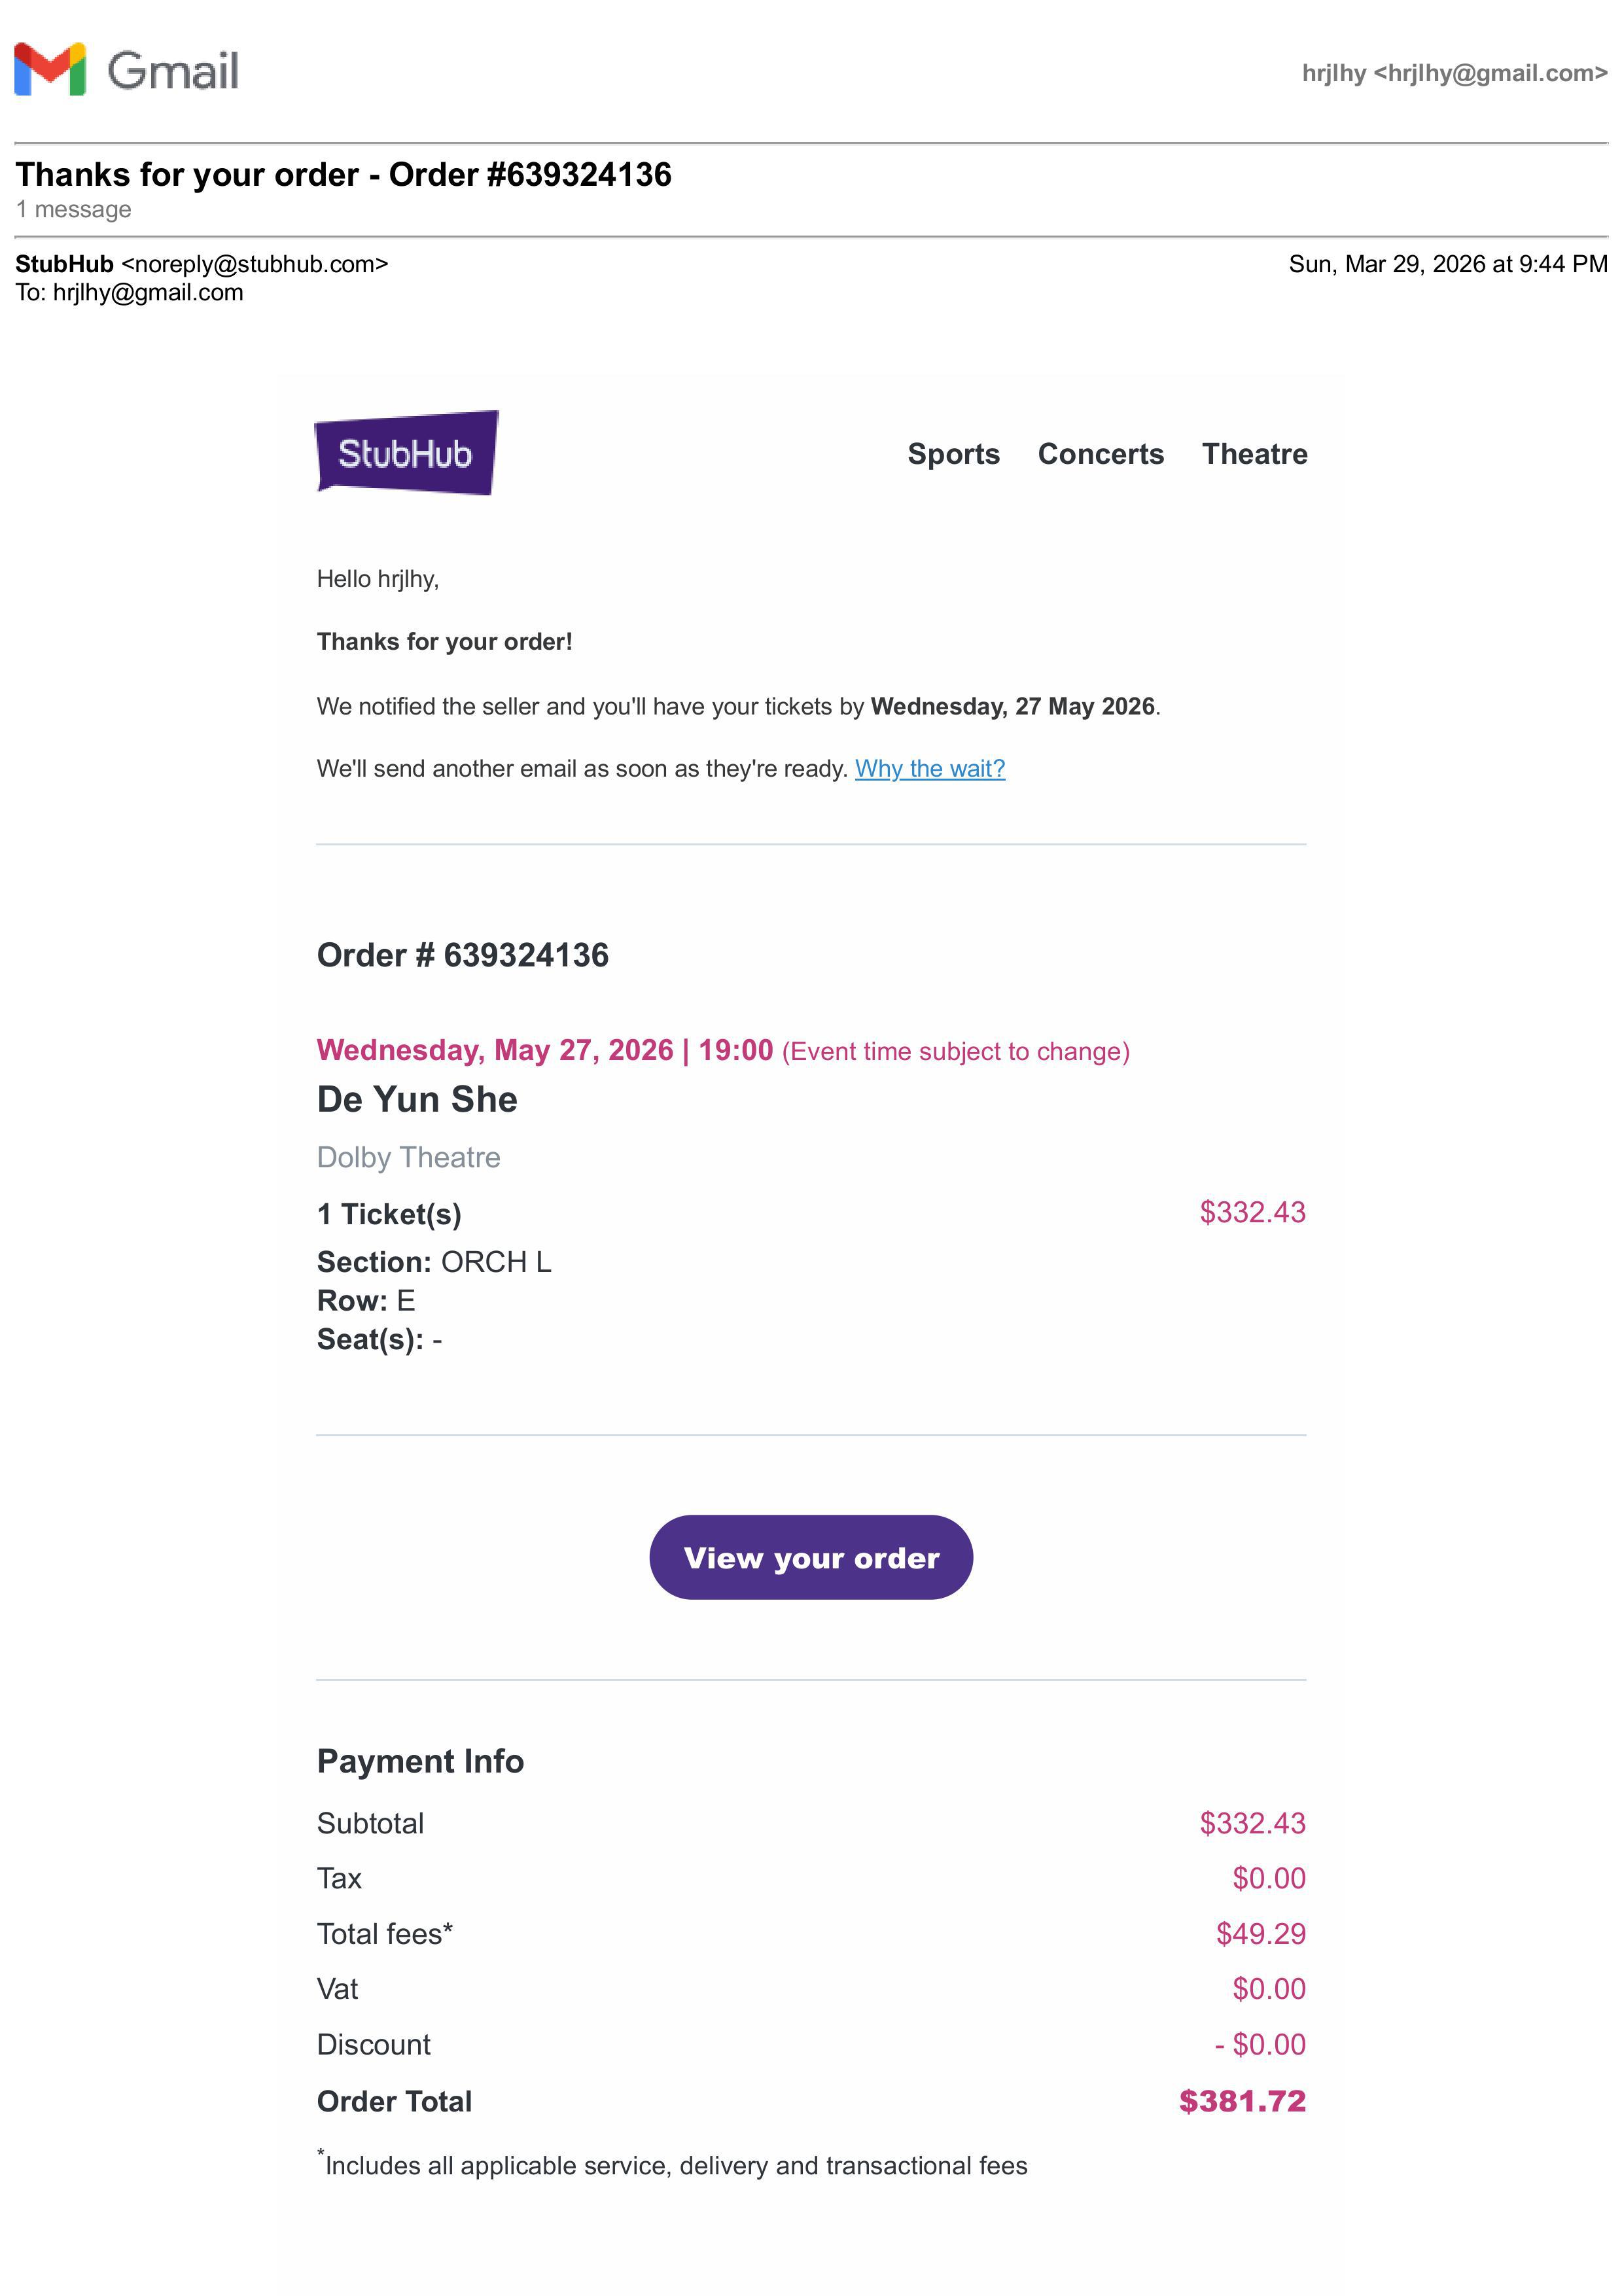Open the Concerts navigation link
This screenshot has height=2296, width=1622.
[1100, 454]
